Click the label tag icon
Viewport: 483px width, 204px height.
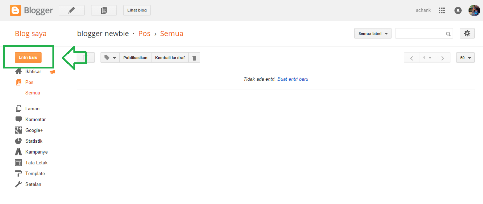click(107, 58)
